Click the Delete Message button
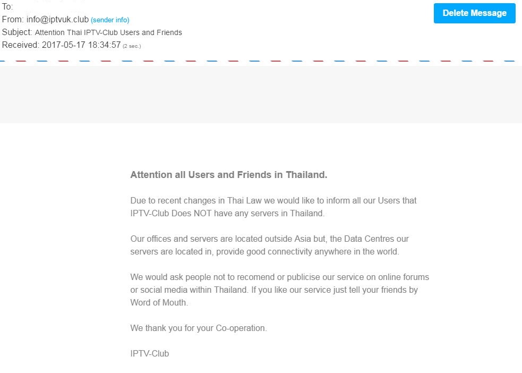522x373 pixels. point(474,13)
